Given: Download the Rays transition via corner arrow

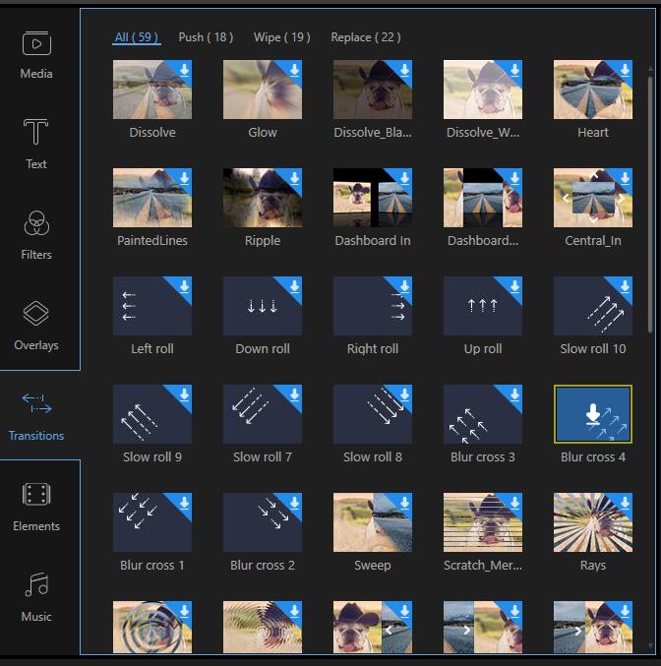Looking at the screenshot, I should (x=625, y=503).
